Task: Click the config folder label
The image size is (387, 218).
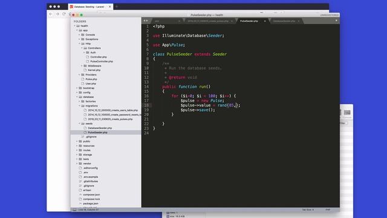Action: [86, 93]
